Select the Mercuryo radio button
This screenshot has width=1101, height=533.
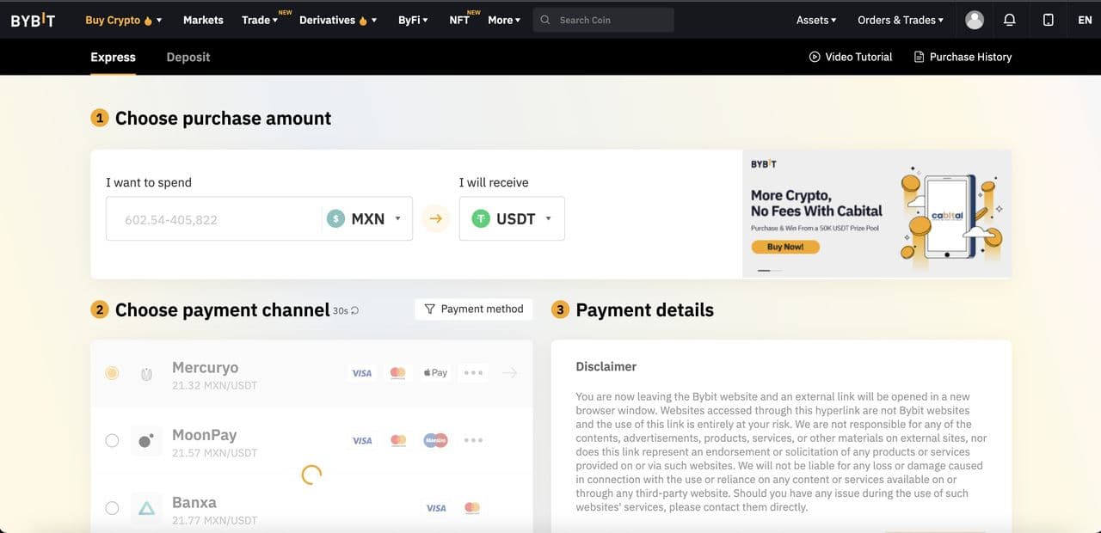click(x=112, y=373)
